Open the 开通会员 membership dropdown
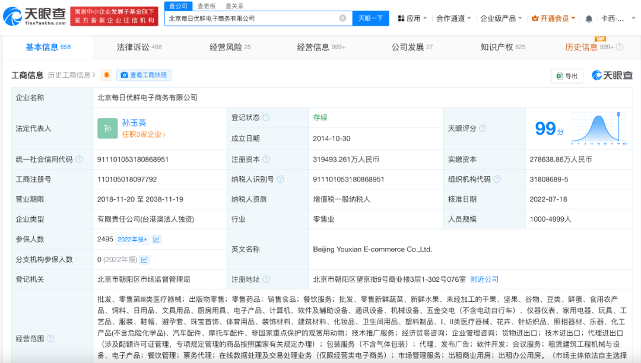 (553, 18)
